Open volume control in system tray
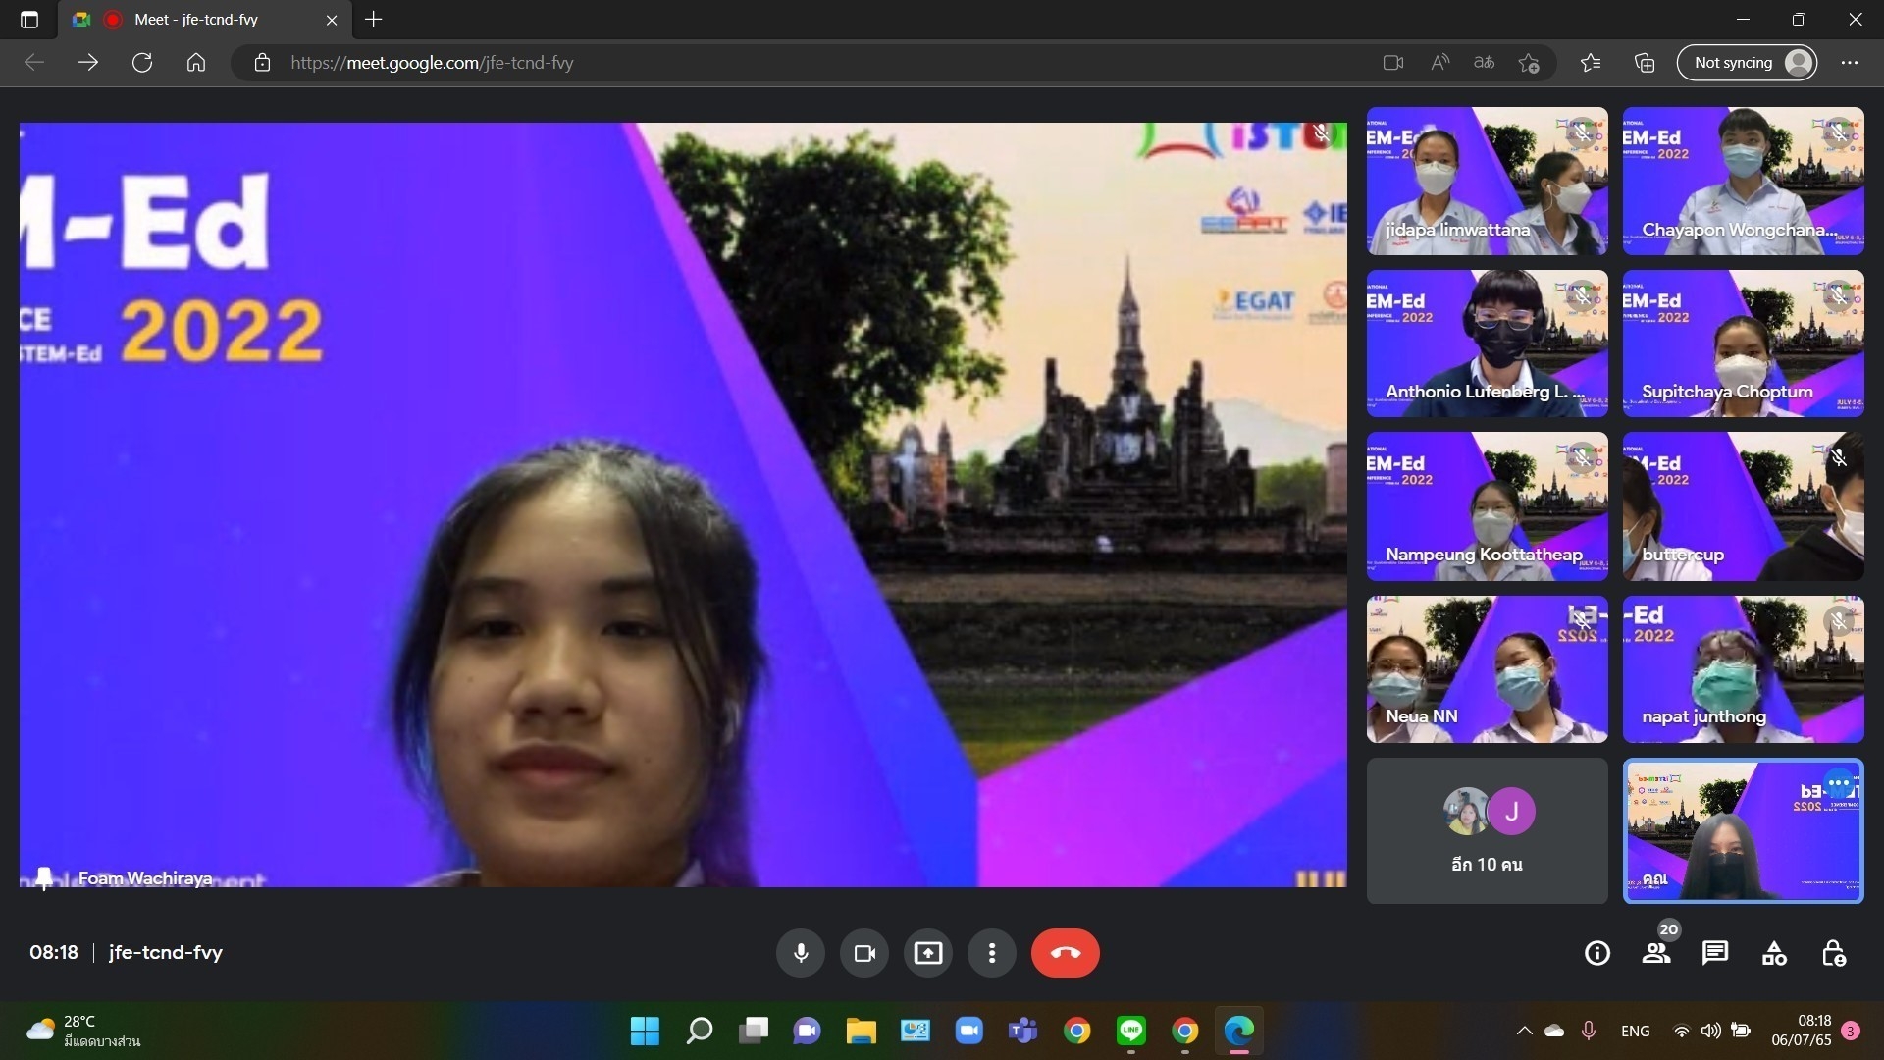This screenshot has width=1884, height=1060. pos(1711,1031)
